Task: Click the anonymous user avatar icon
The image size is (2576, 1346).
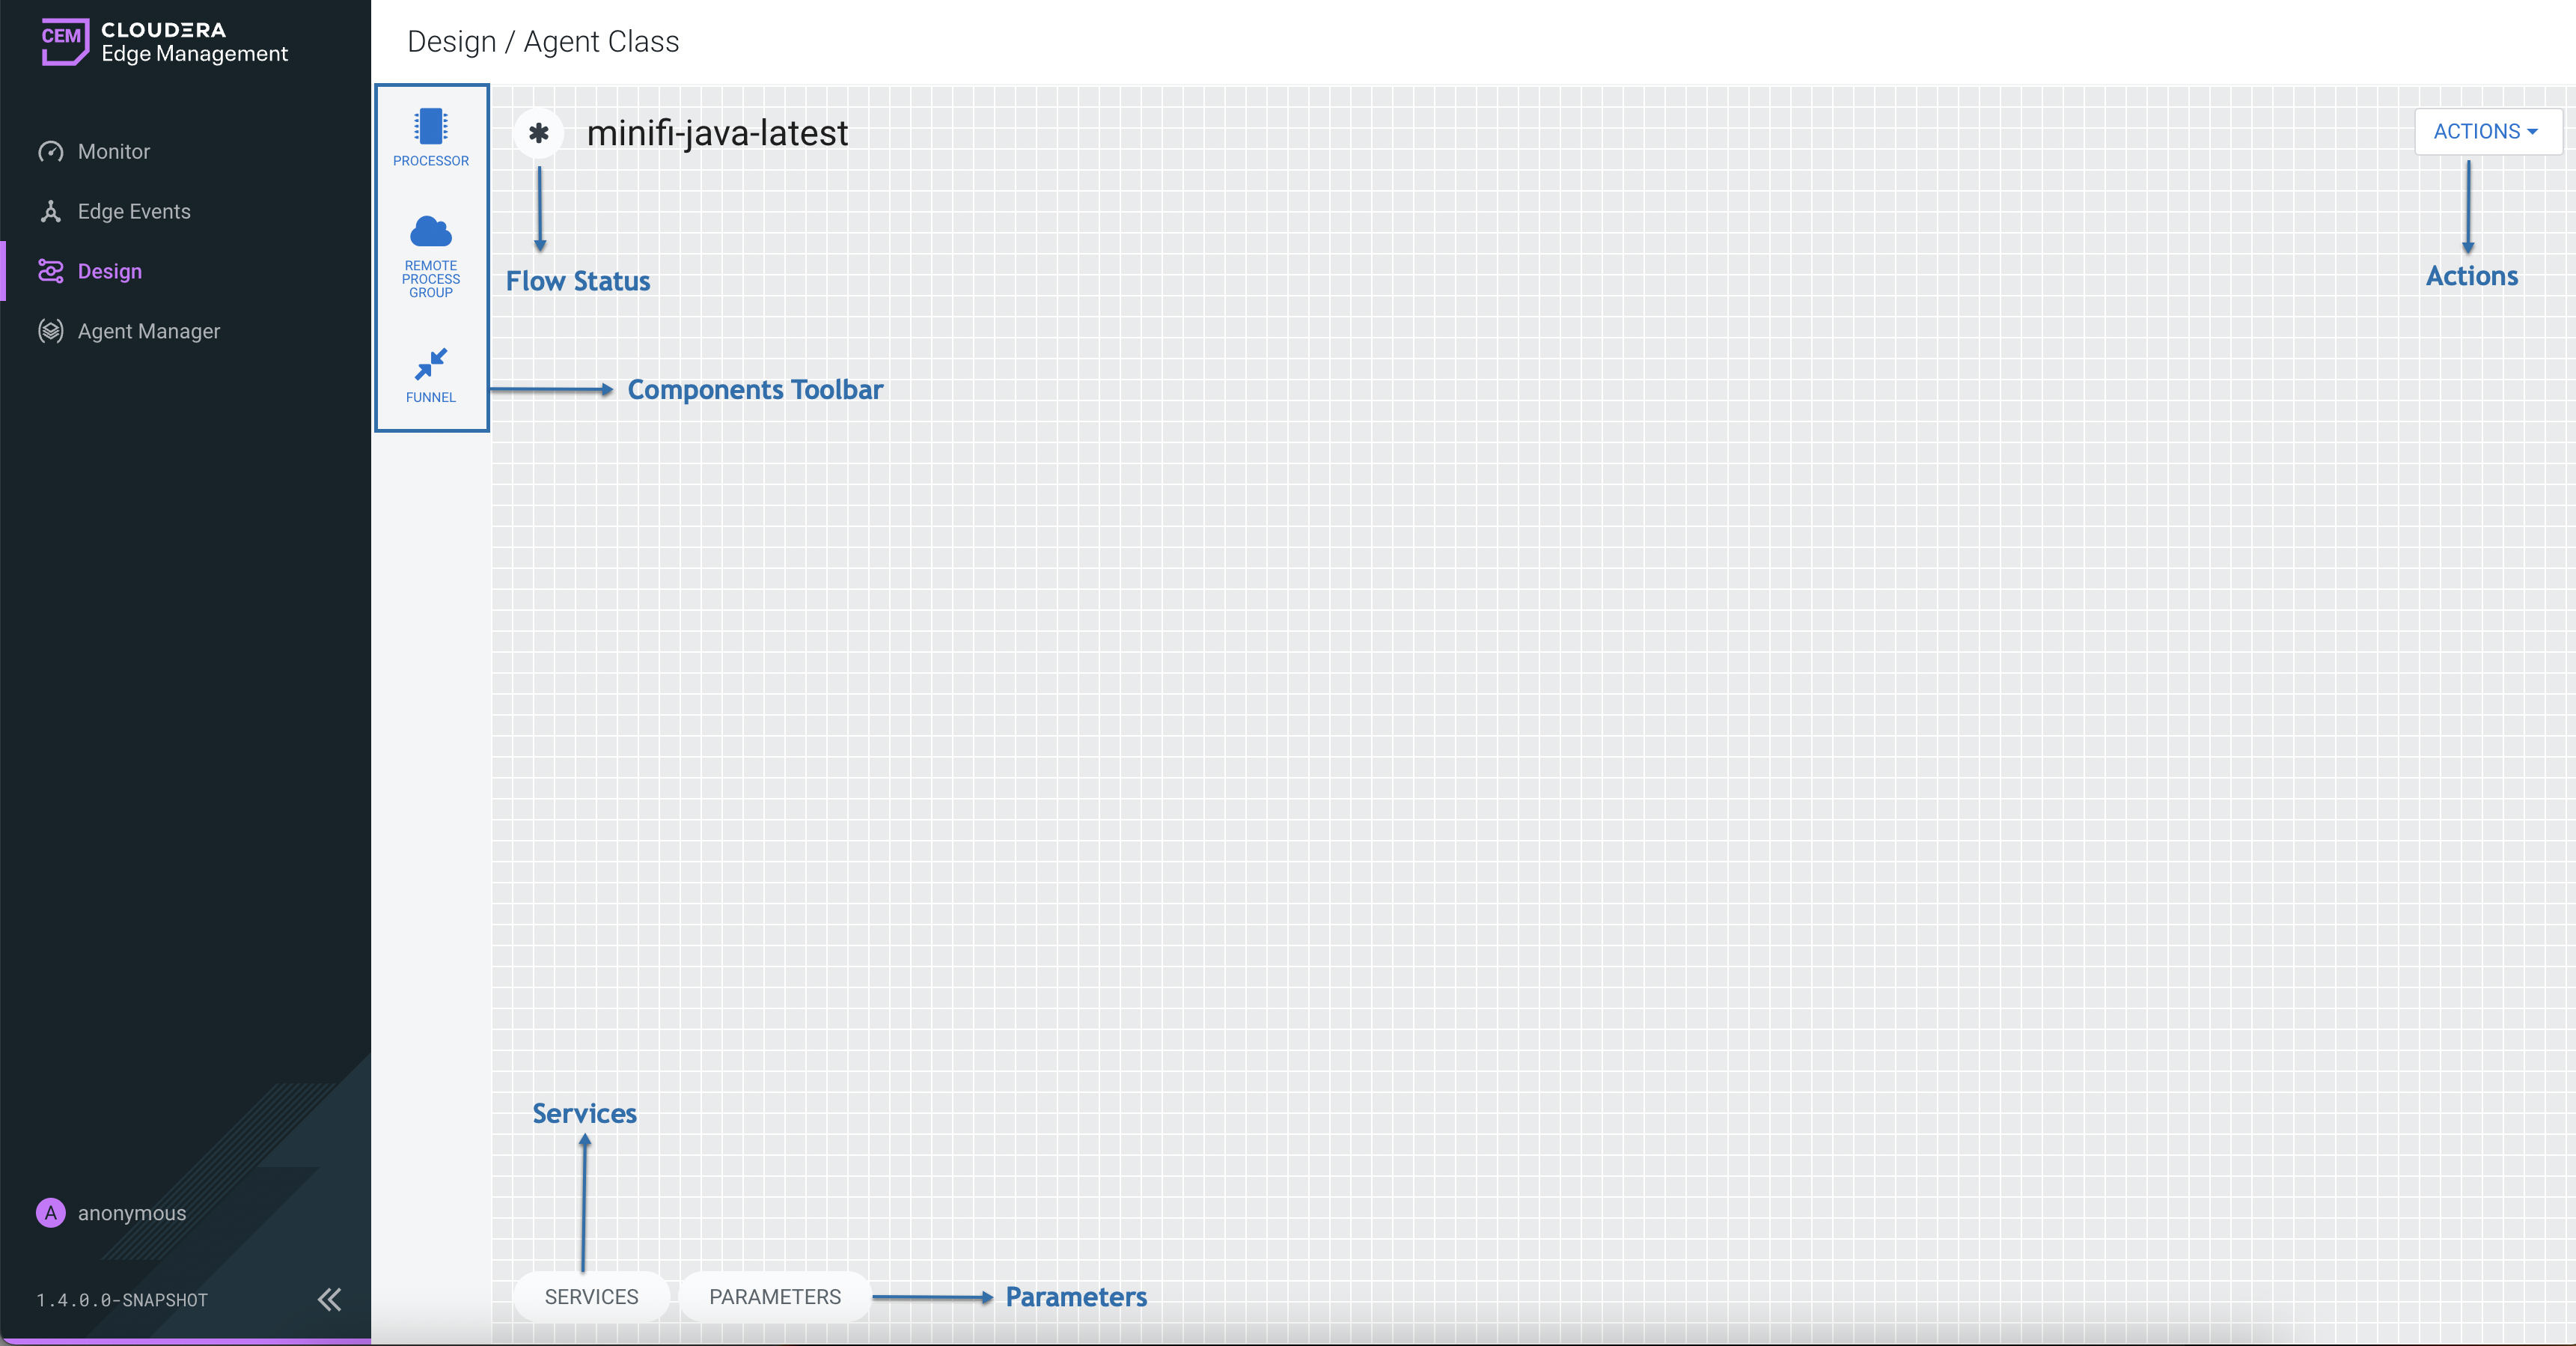Action: (x=51, y=1213)
